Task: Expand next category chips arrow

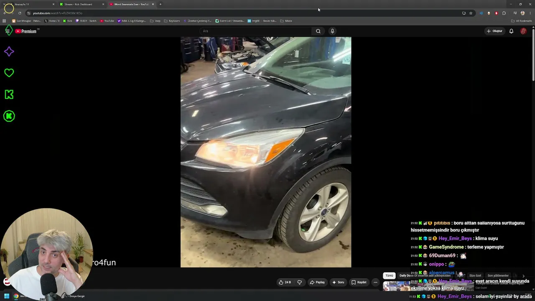Action: [523, 276]
